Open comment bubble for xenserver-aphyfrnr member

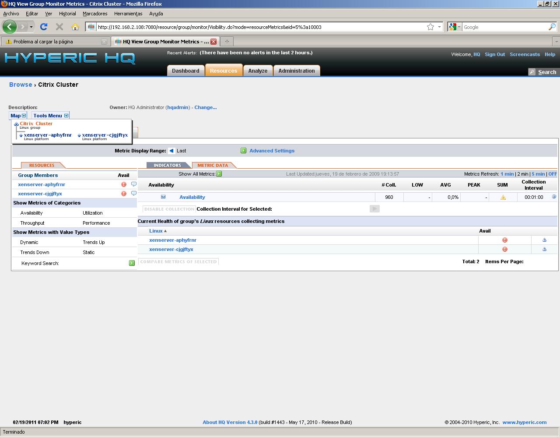(134, 184)
